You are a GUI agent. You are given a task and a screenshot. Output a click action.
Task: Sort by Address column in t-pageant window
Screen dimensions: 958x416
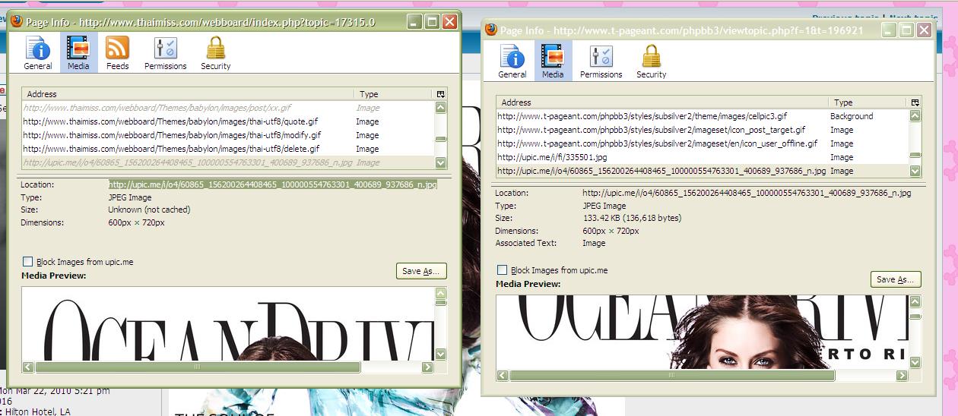tap(662, 102)
